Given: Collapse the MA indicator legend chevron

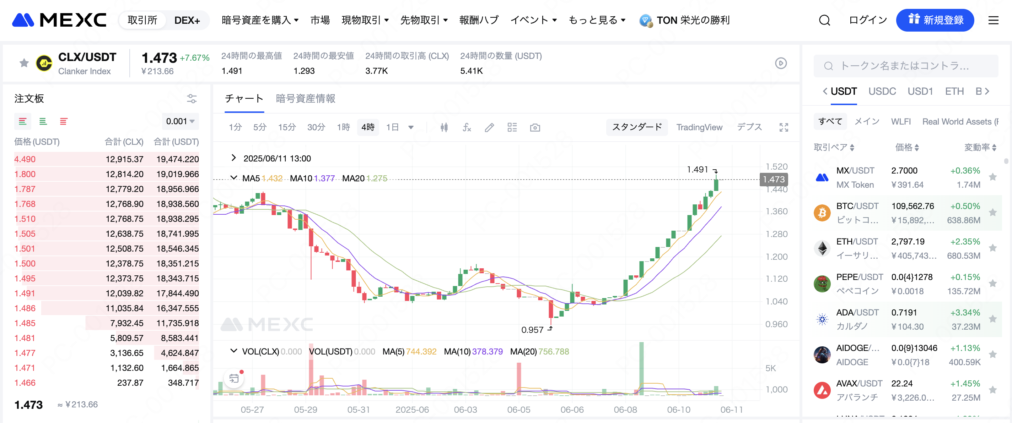Looking at the screenshot, I should [234, 178].
